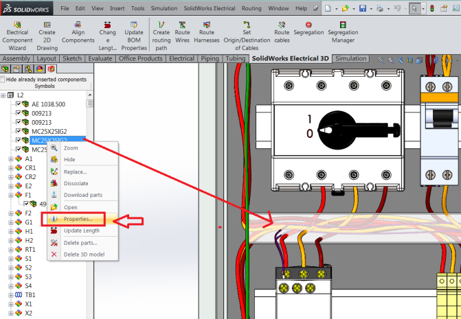Select the S4 tree item

coord(28,286)
